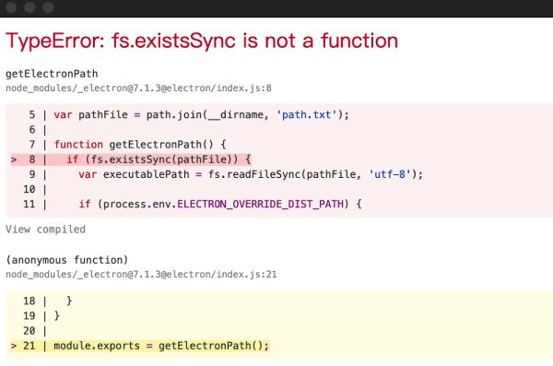This screenshot has width=553, height=366.
Task: Click the 'utf-8' string literal
Action: 390,174
